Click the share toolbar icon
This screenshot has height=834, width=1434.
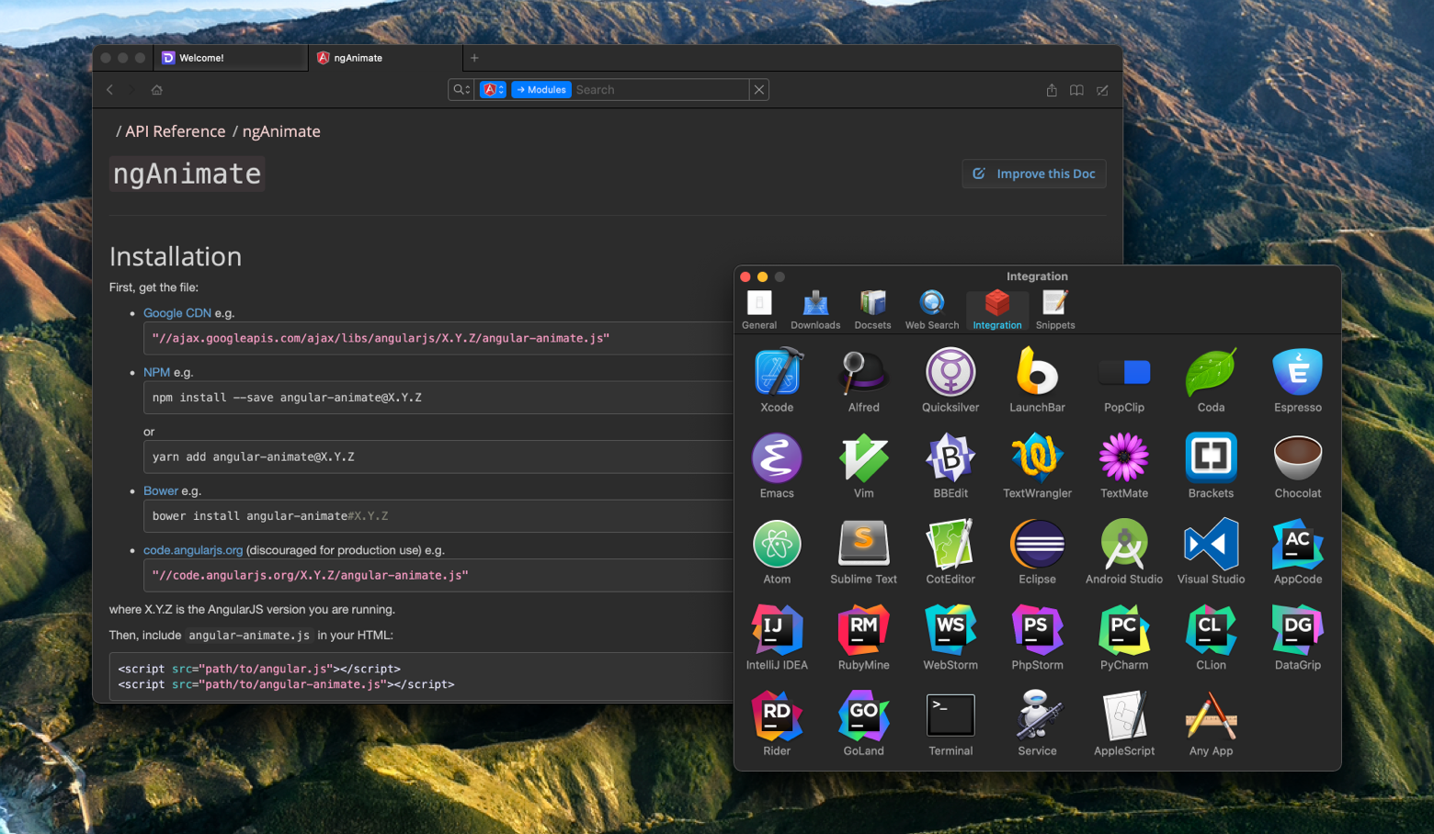pos(1052,90)
